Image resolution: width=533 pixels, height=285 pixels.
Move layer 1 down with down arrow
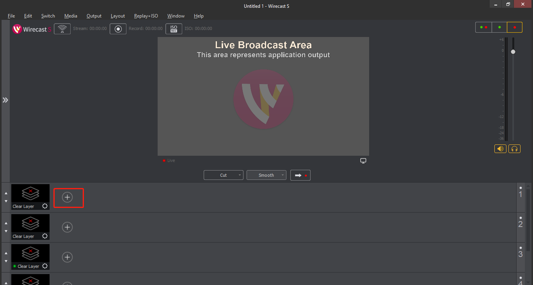click(6, 201)
